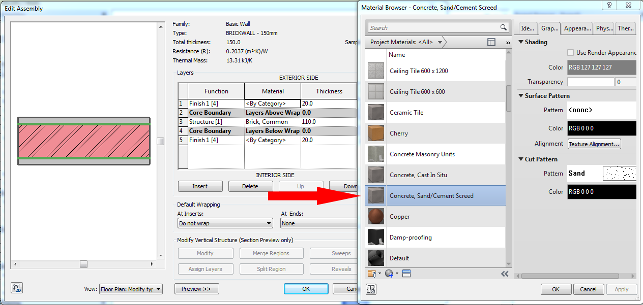Collapse the browser panel with the double-chevron icon
The height and width of the screenshot is (305, 643).
[x=505, y=273]
